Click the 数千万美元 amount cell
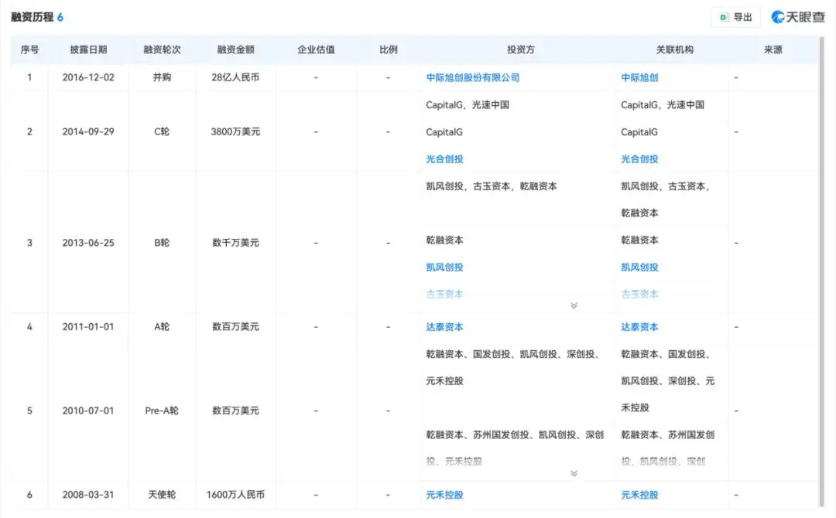This screenshot has height=518, width=836. click(235, 243)
